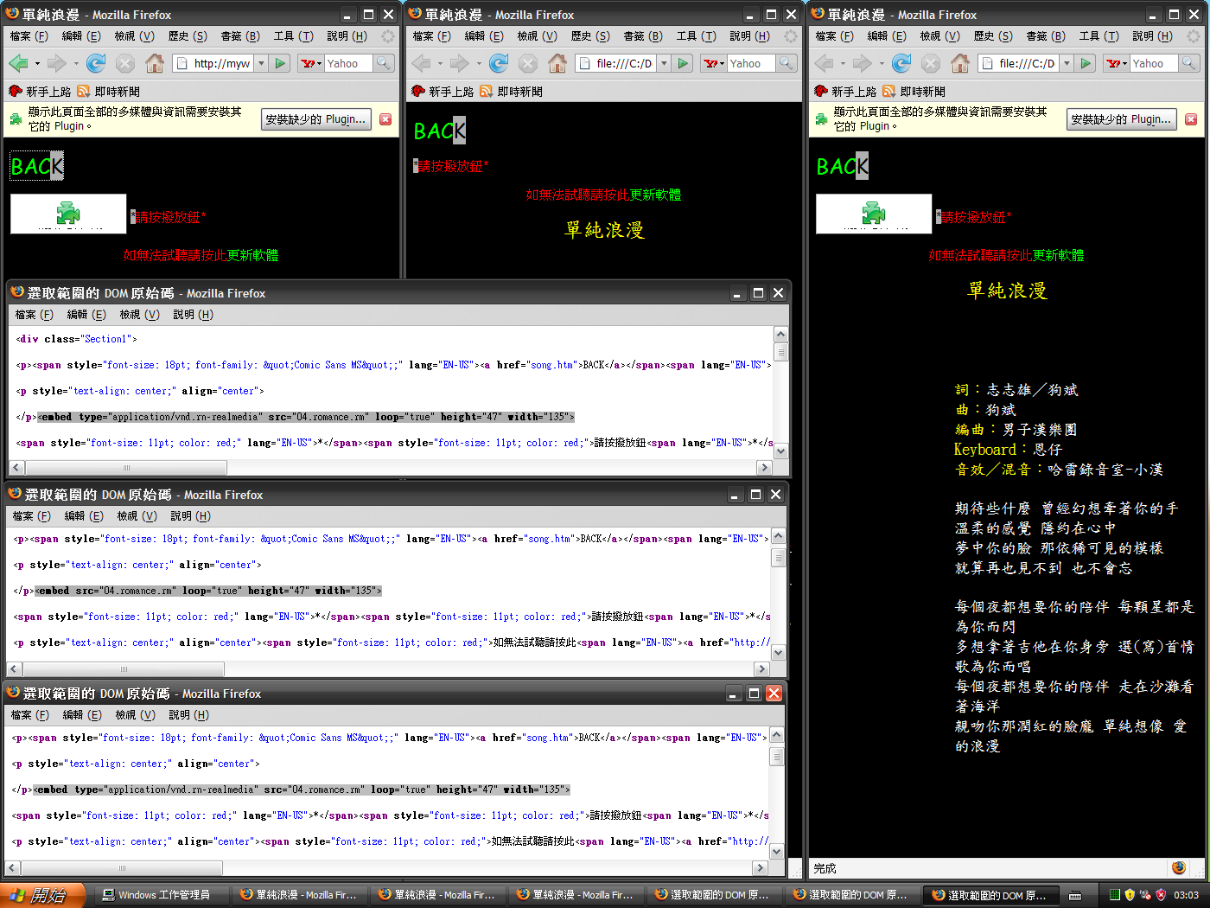Click the Home icon in the leftmost Firefox window

[155, 63]
